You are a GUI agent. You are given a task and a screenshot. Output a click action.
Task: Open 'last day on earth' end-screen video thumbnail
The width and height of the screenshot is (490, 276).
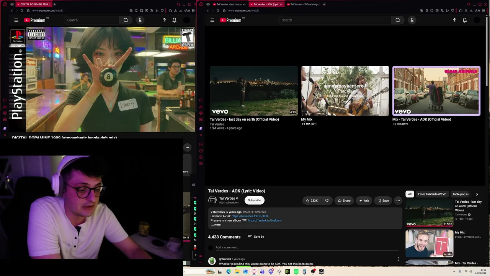[x=253, y=91]
